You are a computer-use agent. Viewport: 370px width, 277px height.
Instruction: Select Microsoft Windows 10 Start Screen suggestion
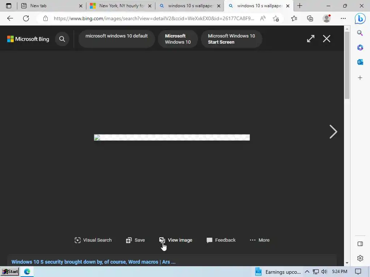231,39
